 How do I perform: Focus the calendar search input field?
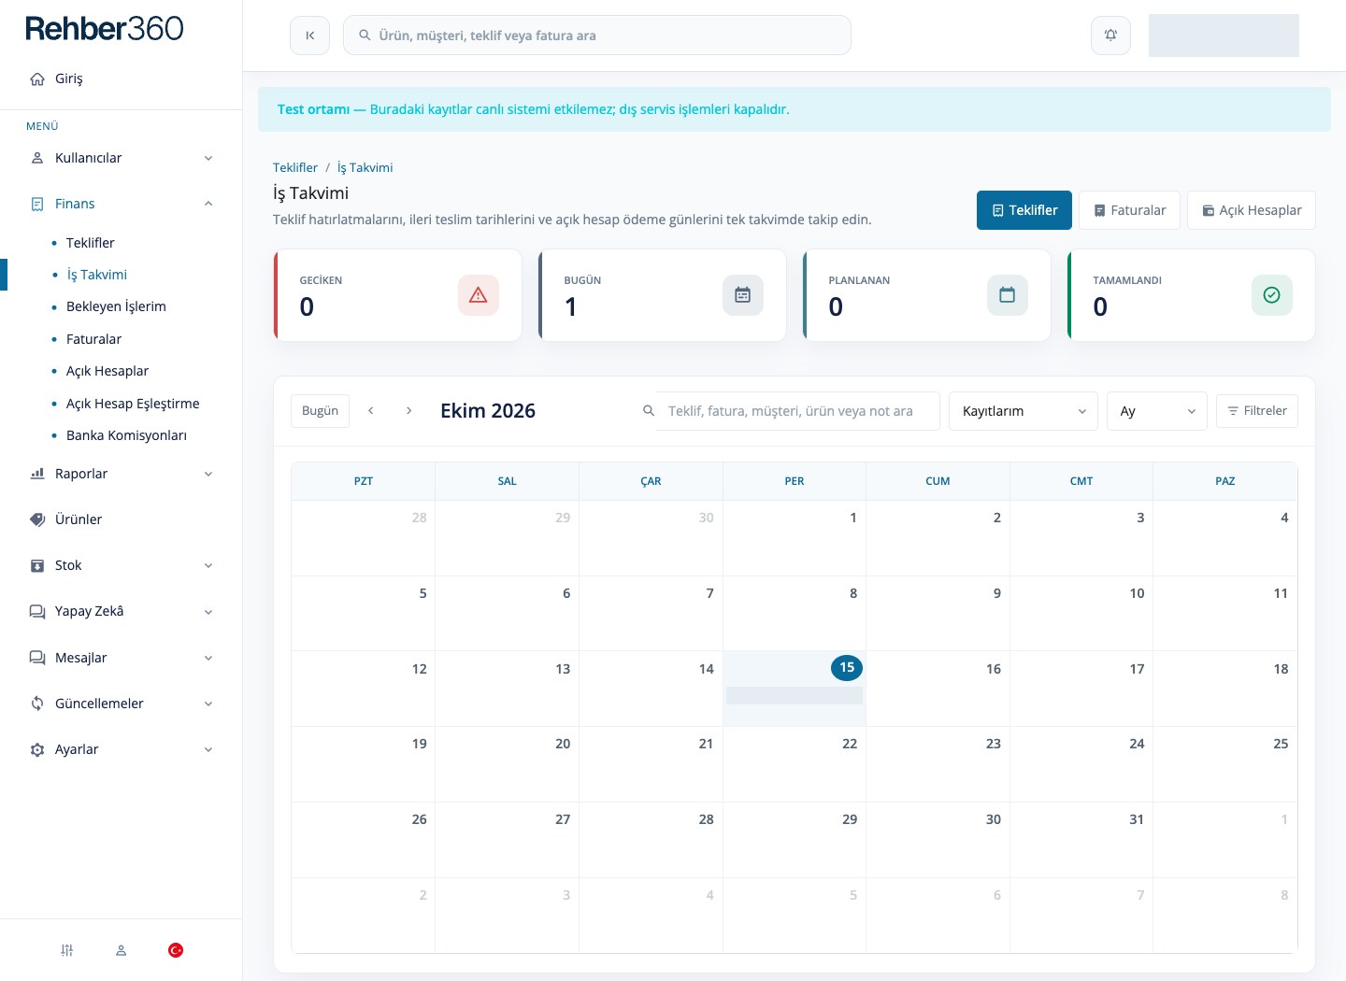(x=797, y=411)
